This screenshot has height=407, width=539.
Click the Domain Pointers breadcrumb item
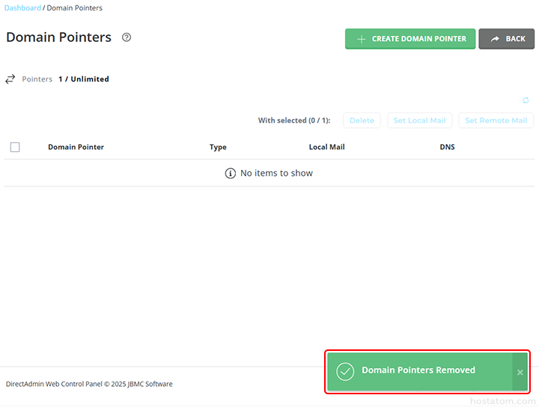(75, 8)
